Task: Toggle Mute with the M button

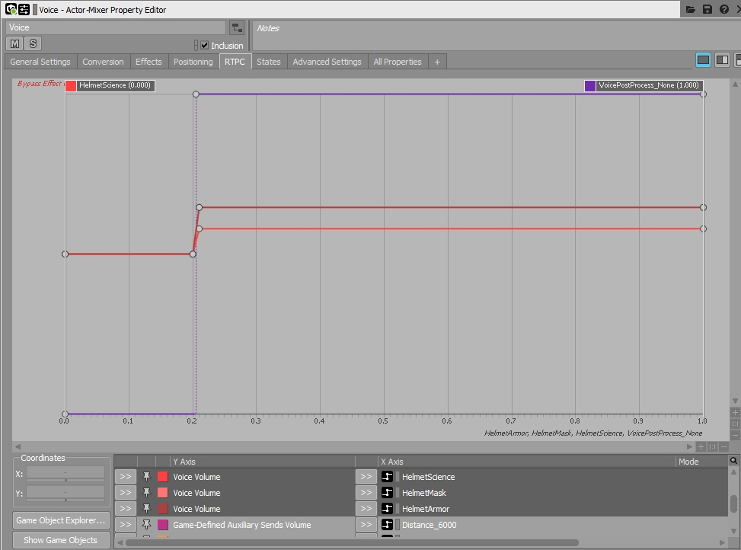Action: pyautogui.click(x=14, y=43)
